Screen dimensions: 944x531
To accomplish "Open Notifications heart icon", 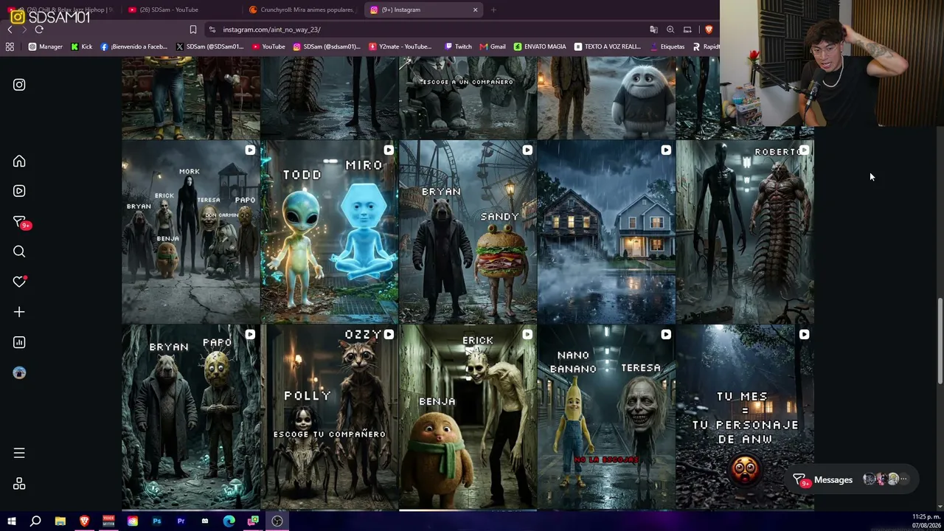I will click(x=19, y=282).
